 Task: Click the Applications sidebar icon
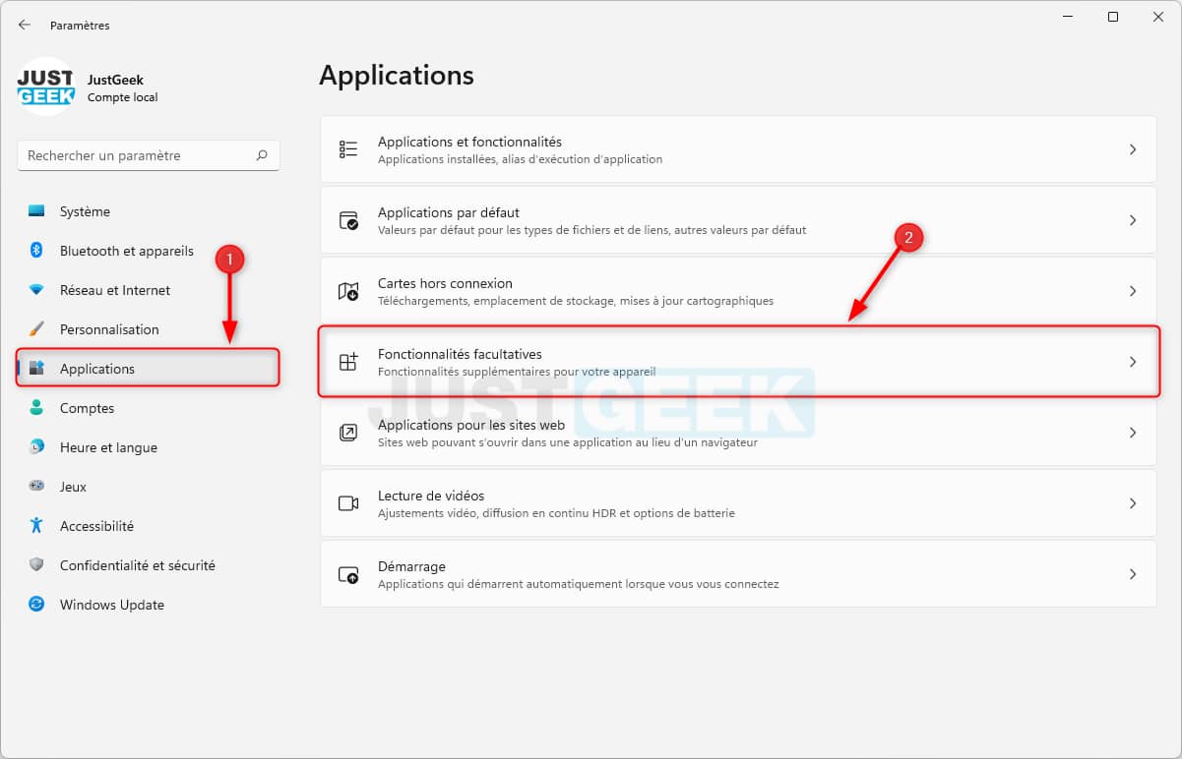pyautogui.click(x=36, y=369)
